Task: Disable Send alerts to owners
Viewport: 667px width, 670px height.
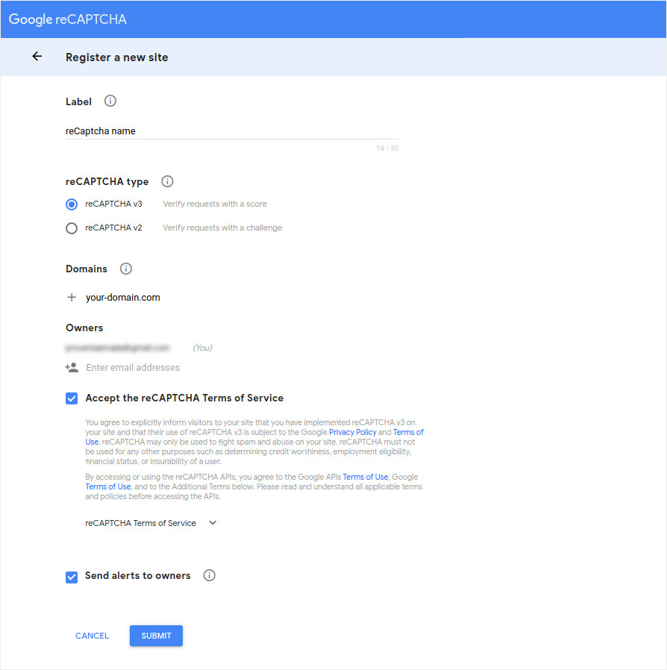Action: (x=71, y=577)
